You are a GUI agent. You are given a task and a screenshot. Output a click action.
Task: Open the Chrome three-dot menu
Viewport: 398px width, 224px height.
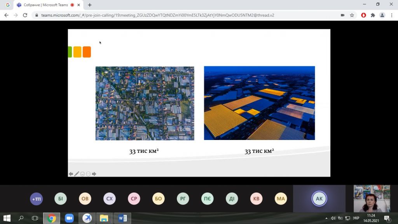tap(392, 15)
